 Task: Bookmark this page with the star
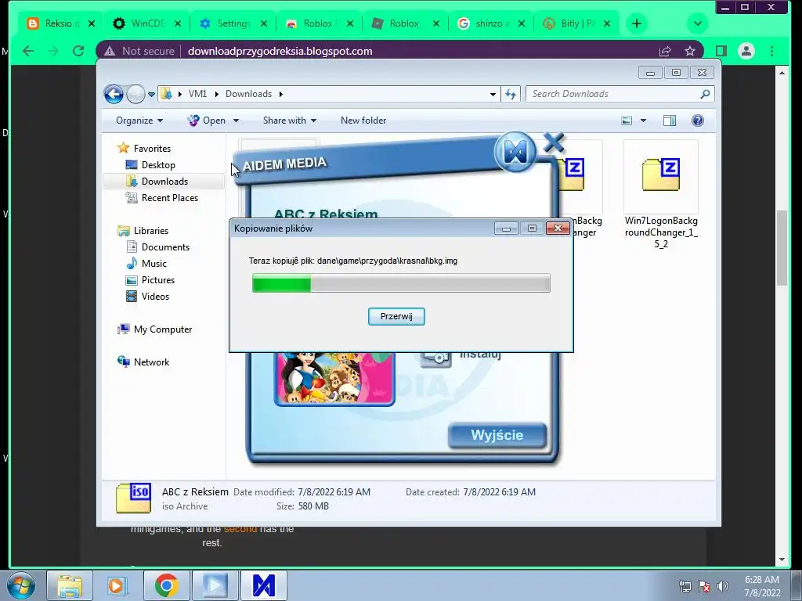pos(690,51)
